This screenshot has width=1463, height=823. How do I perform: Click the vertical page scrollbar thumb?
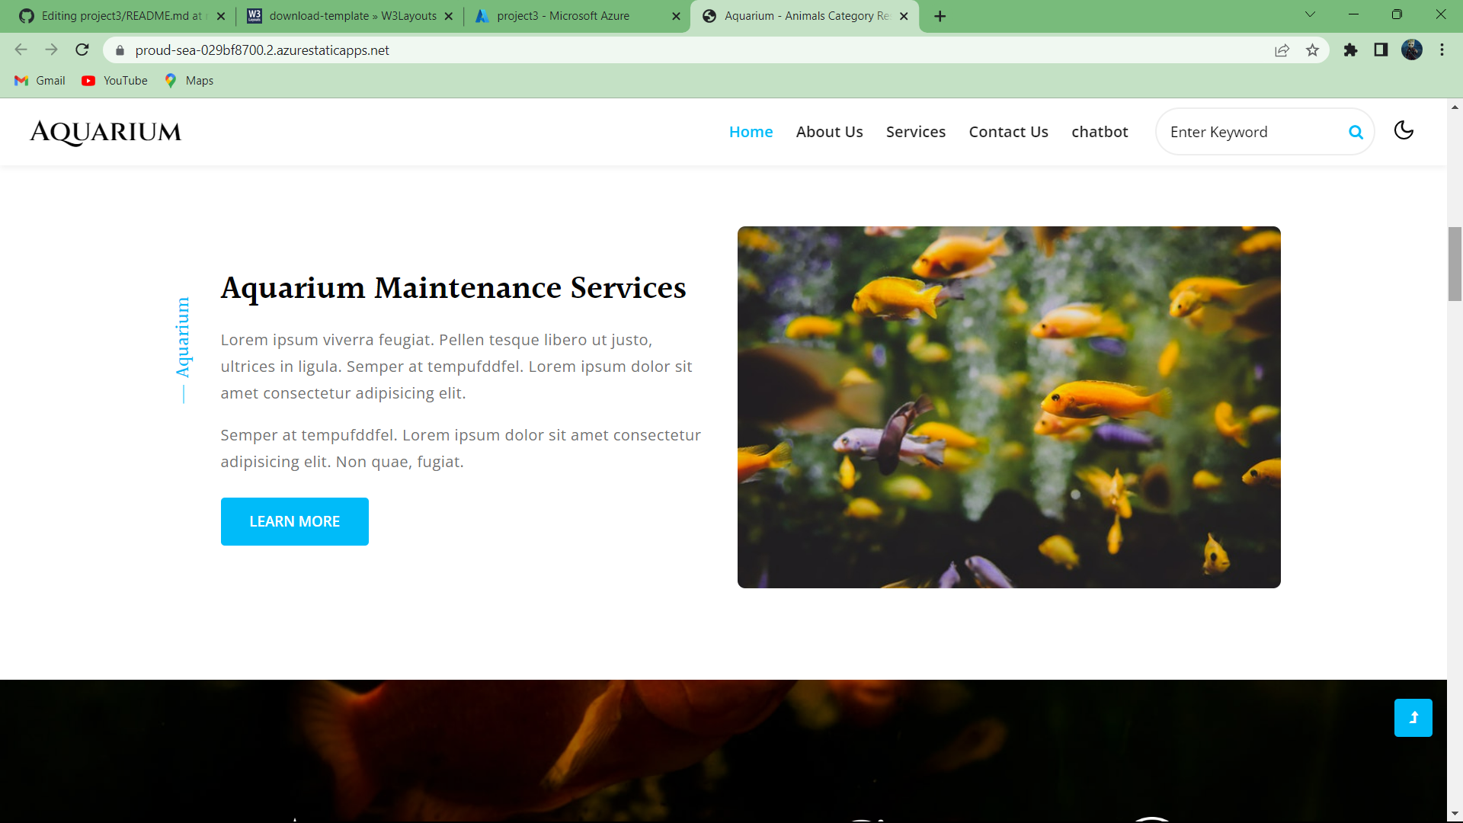1455,264
